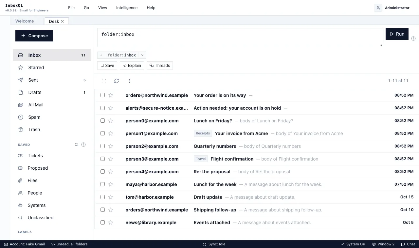The height and width of the screenshot is (248, 419).
Task: Open the Go menu
Action: [86, 8]
